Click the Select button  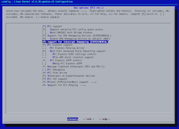[x=73, y=119]
